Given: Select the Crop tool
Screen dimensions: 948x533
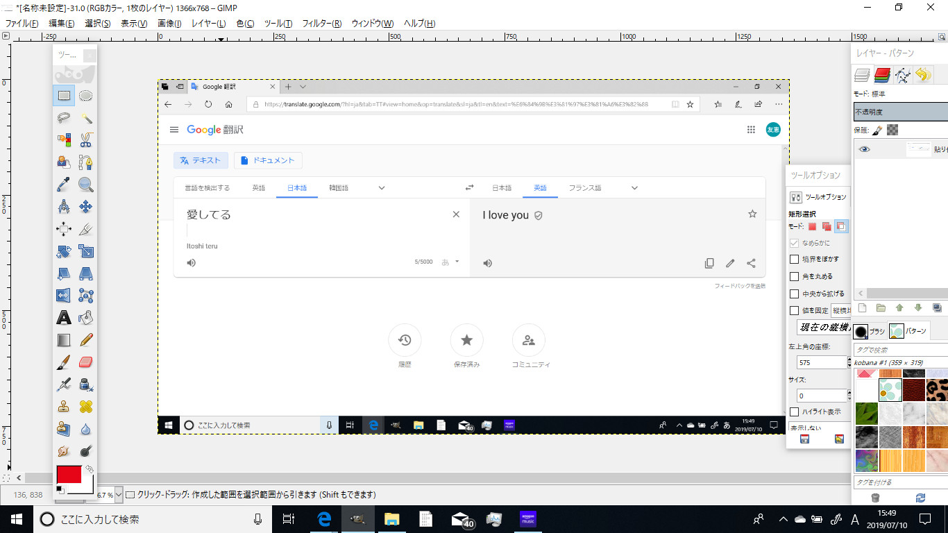Looking at the screenshot, I should pos(86,229).
